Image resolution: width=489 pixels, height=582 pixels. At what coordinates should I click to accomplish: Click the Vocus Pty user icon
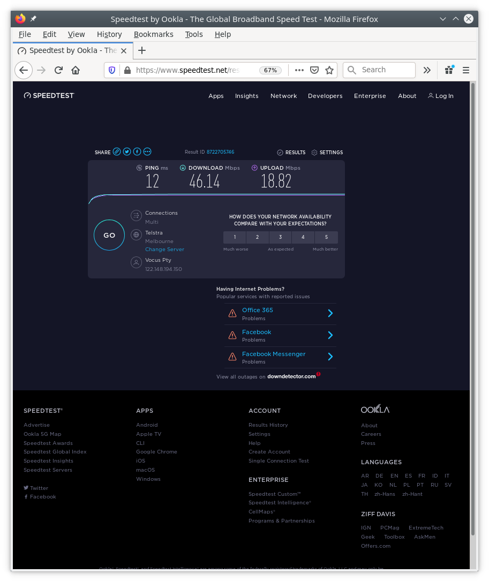(x=136, y=262)
